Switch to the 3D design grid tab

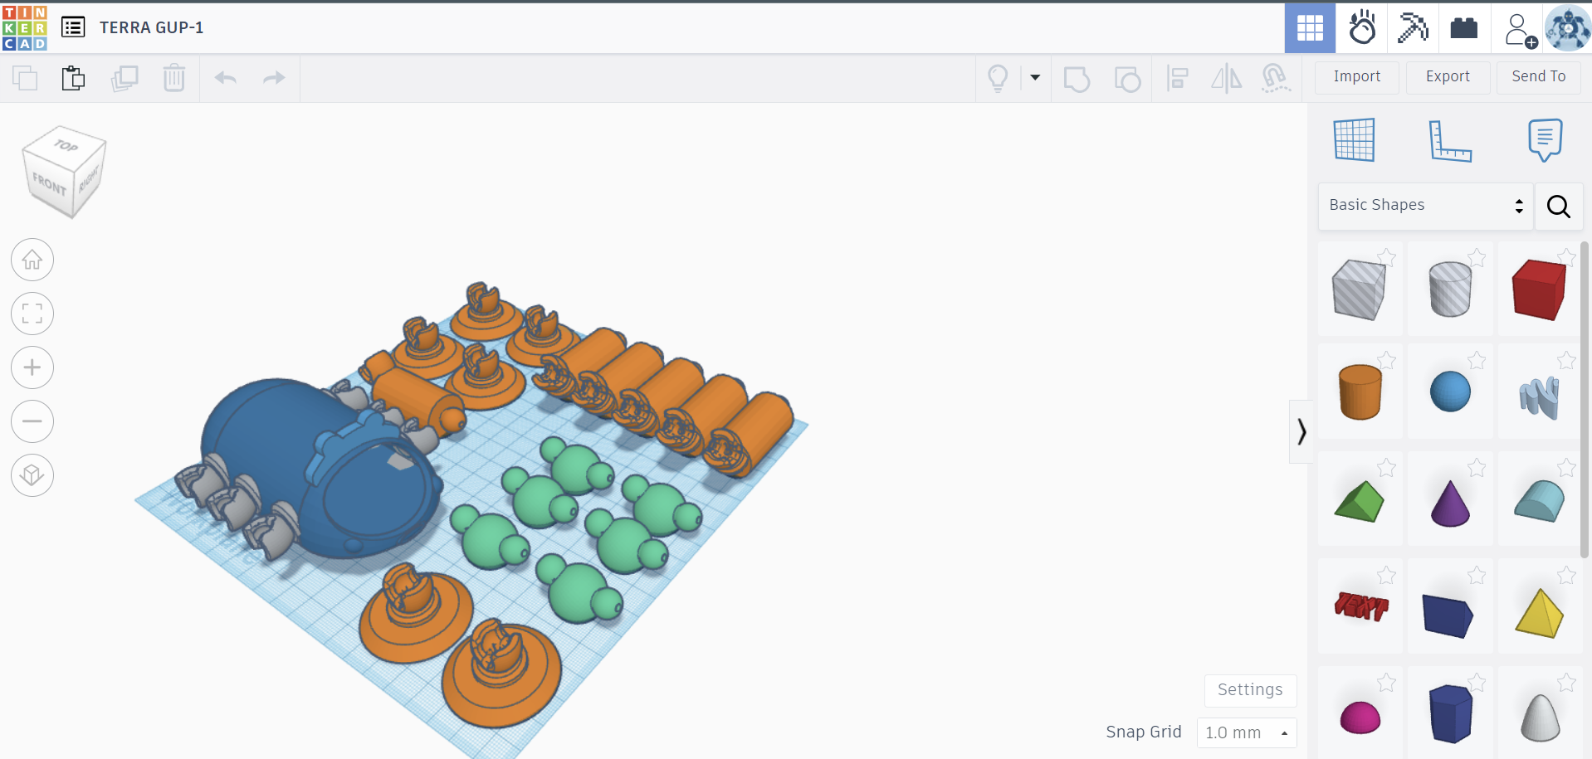pos(1310,28)
